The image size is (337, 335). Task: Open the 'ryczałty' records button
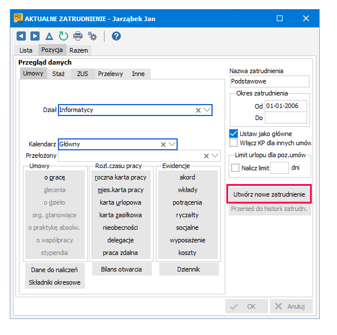[x=187, y=215]
